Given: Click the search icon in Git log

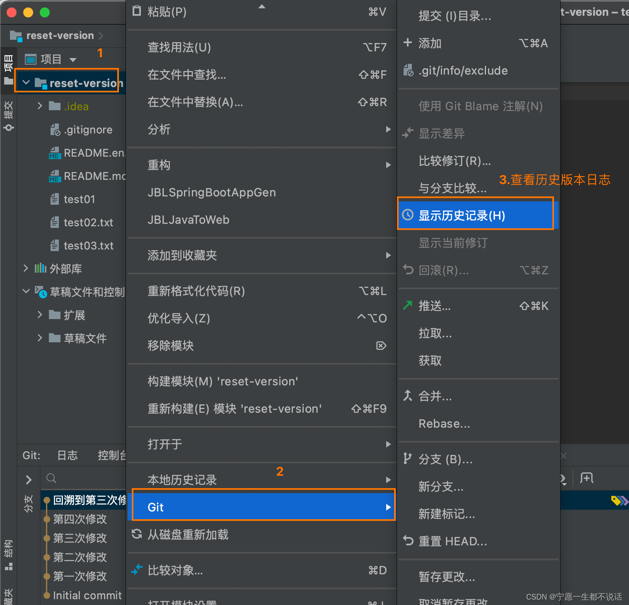Looking at the screenshot, I should pos(51,478).
